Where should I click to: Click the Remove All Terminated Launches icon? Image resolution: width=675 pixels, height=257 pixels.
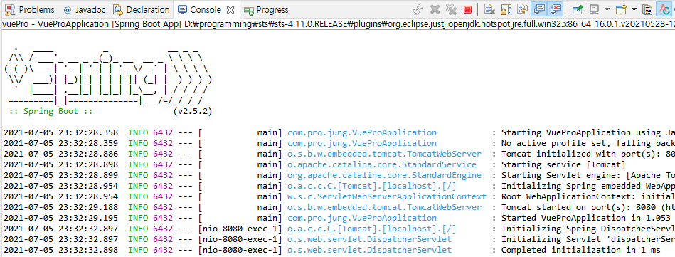click(451, 9)
